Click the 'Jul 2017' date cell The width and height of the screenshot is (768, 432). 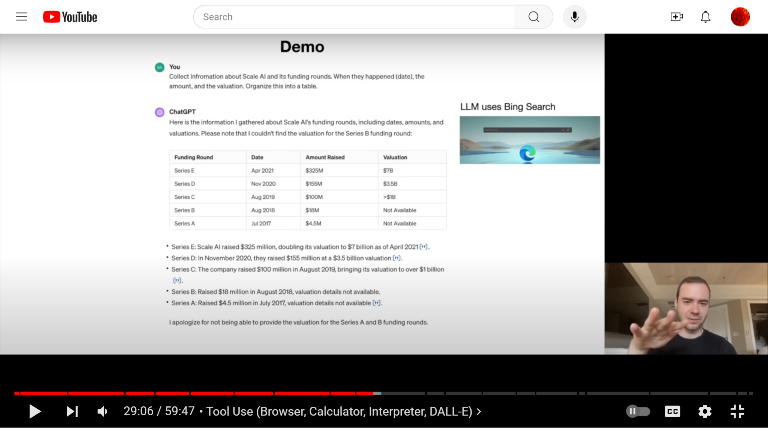(x=261, y=223)
